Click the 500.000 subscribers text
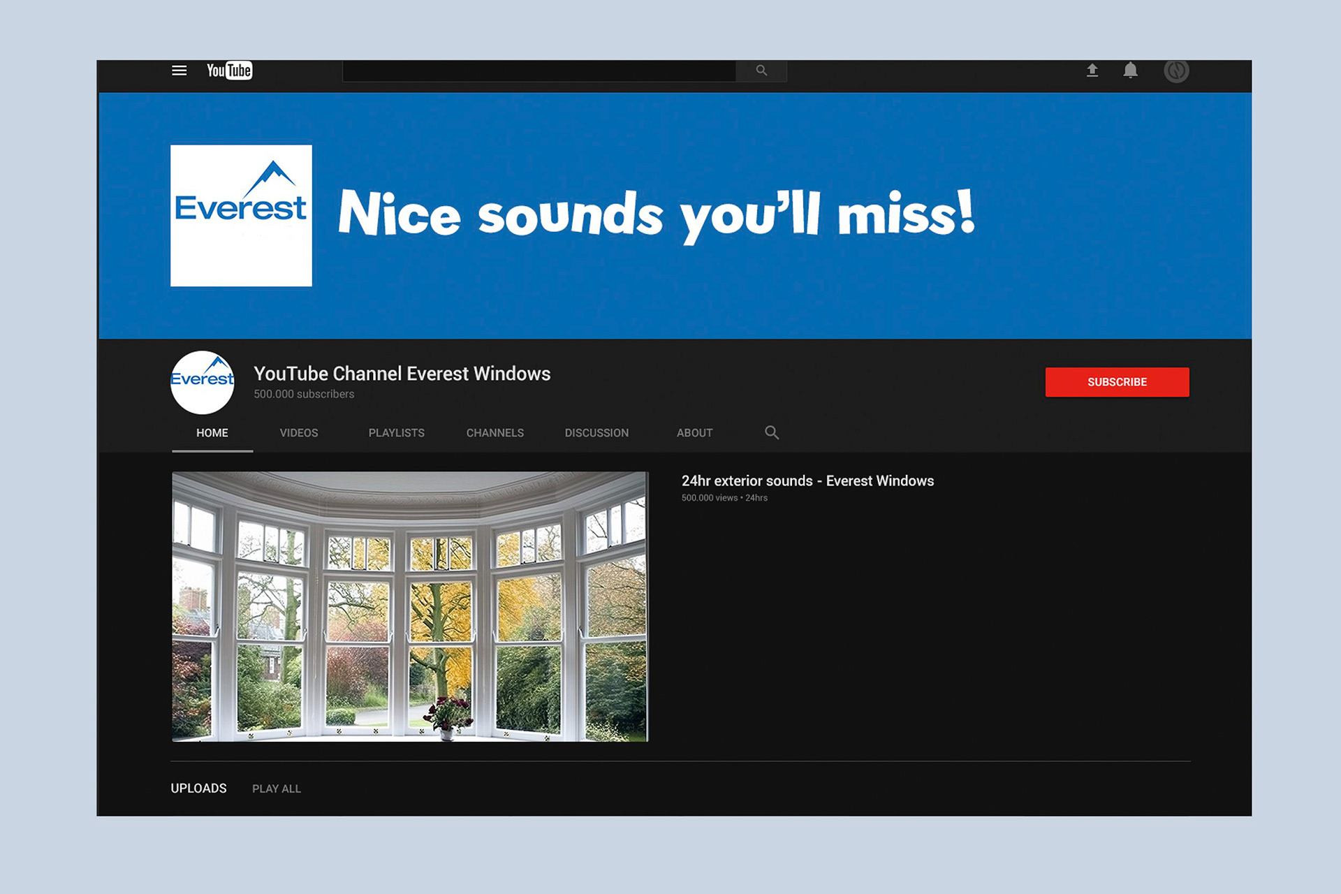Image resolution: width=1341 pixels, height=894 pixels. point(304,394)
